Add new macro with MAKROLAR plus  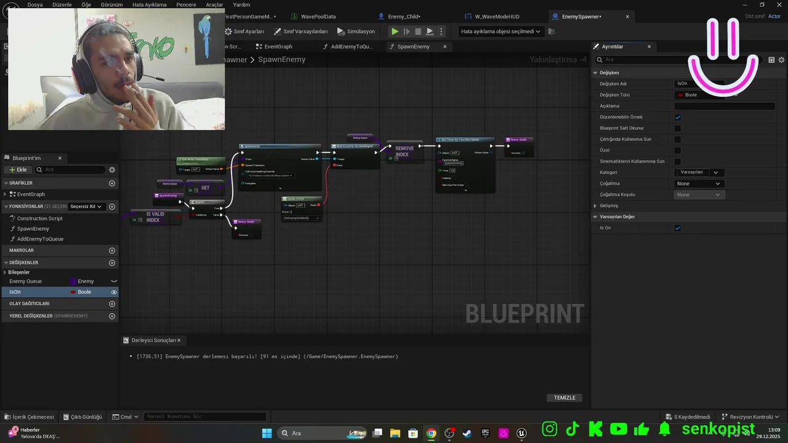point(112,250)
